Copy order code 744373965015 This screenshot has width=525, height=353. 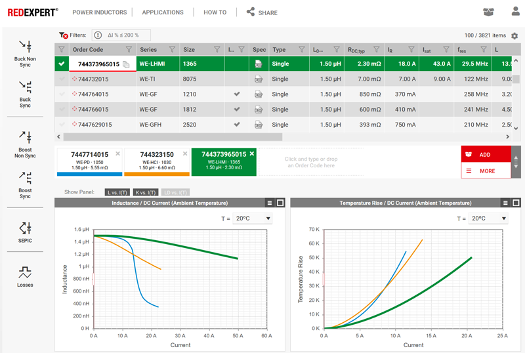(127, 64)
